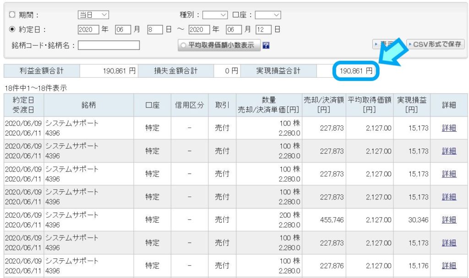The width and height of the screenshot is (469, 278).
Task: Open the 口座 filter dropdown
Action: pyautogui.click(x=267, y=15)
